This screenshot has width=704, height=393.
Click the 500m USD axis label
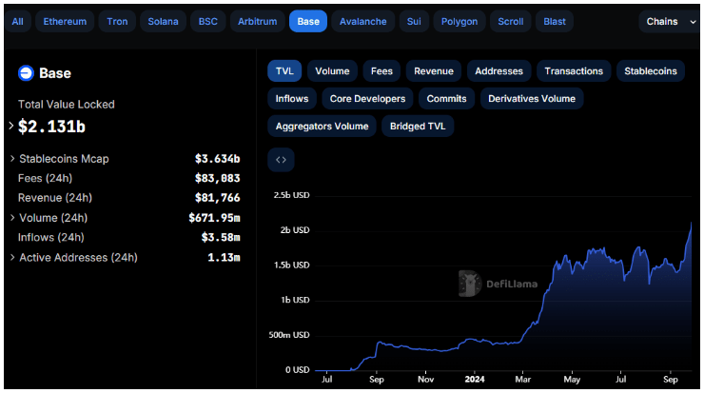click(x=288, y=335)
